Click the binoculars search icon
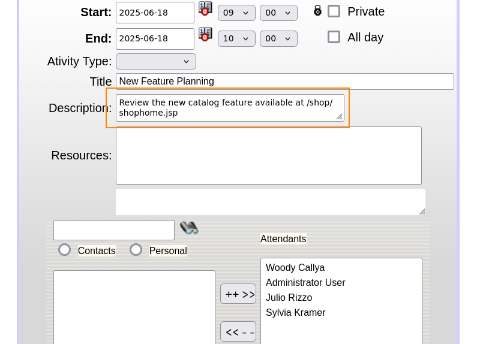The height and width of the screenshot is (344, 495). tap(189, 228)
